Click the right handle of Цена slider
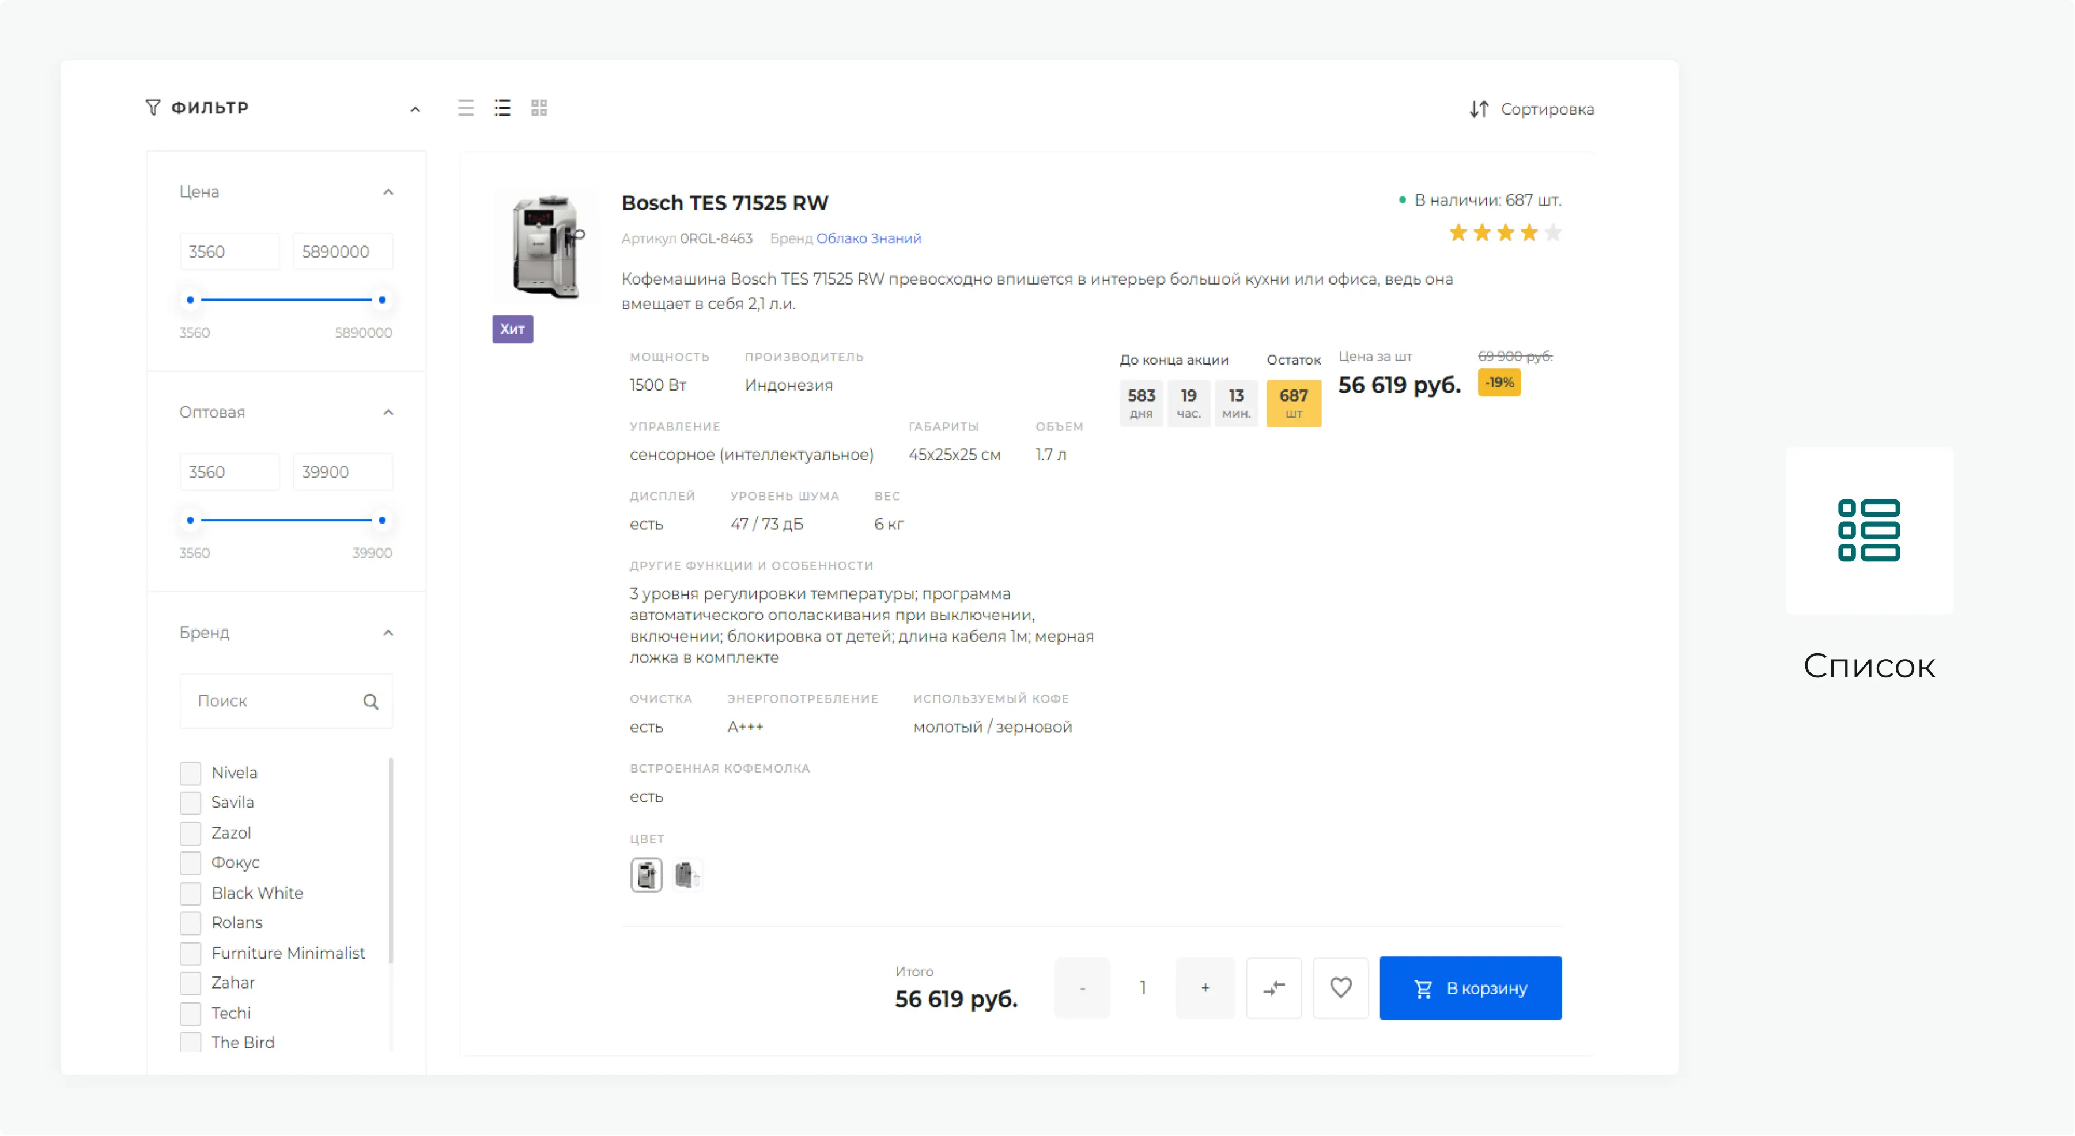 coord(383,300)
